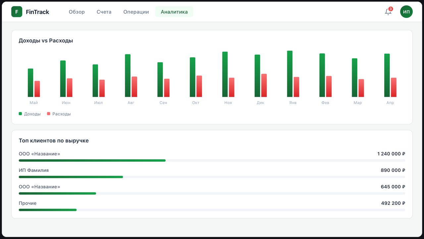Open the notifications bell icon
424x239 pixels.
tap(388, 12)
